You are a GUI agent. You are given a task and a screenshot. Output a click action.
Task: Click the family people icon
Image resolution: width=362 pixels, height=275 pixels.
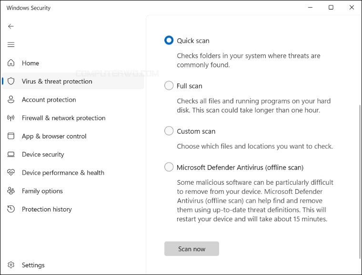(11, 191)
